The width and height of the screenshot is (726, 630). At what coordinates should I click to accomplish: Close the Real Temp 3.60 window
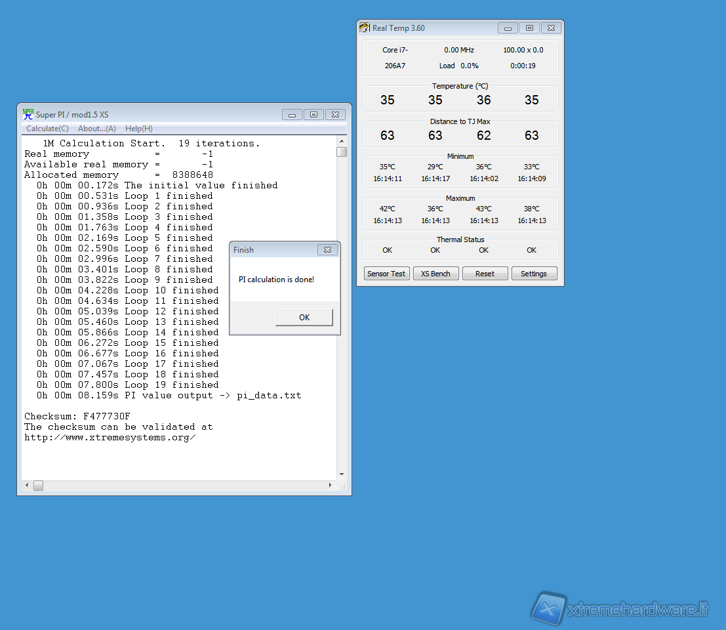click(x=551, y=28)
